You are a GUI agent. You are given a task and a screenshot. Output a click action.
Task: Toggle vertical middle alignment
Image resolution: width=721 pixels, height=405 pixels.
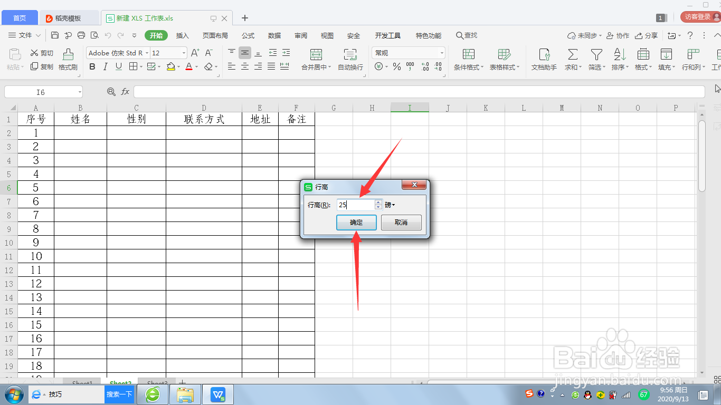245,53
